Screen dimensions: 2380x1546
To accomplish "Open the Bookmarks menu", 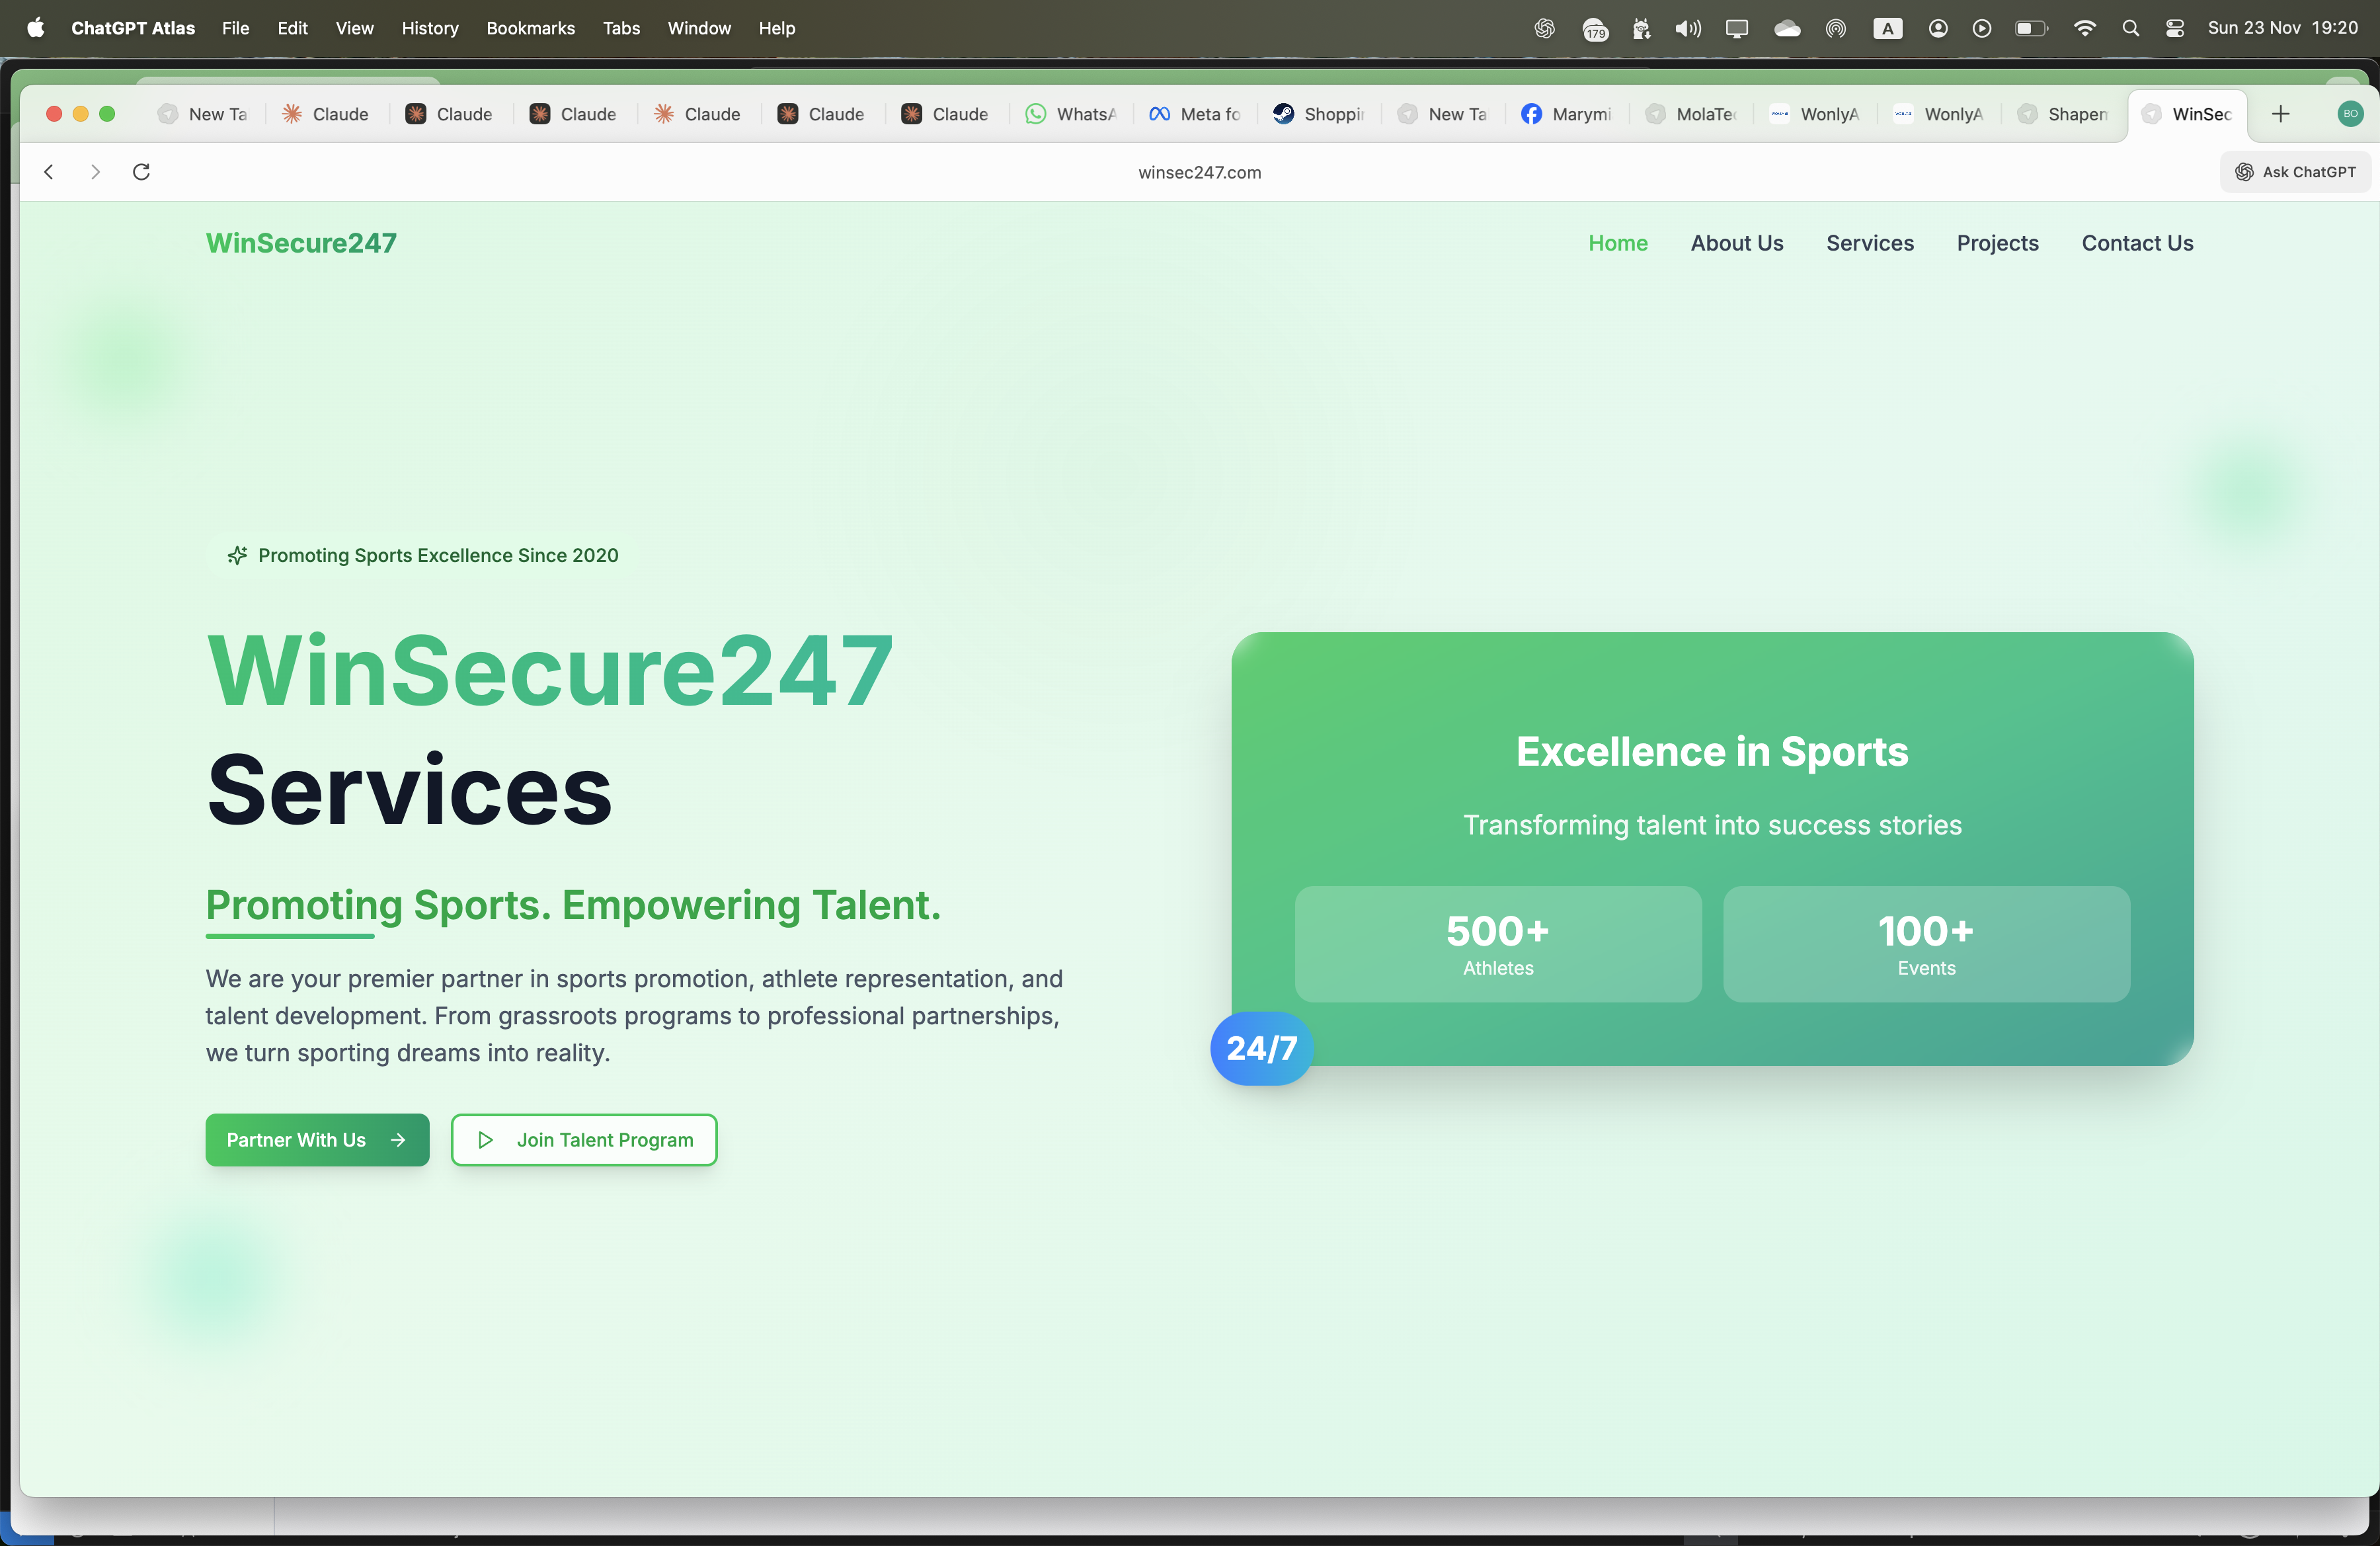I will tap(530, 28).
